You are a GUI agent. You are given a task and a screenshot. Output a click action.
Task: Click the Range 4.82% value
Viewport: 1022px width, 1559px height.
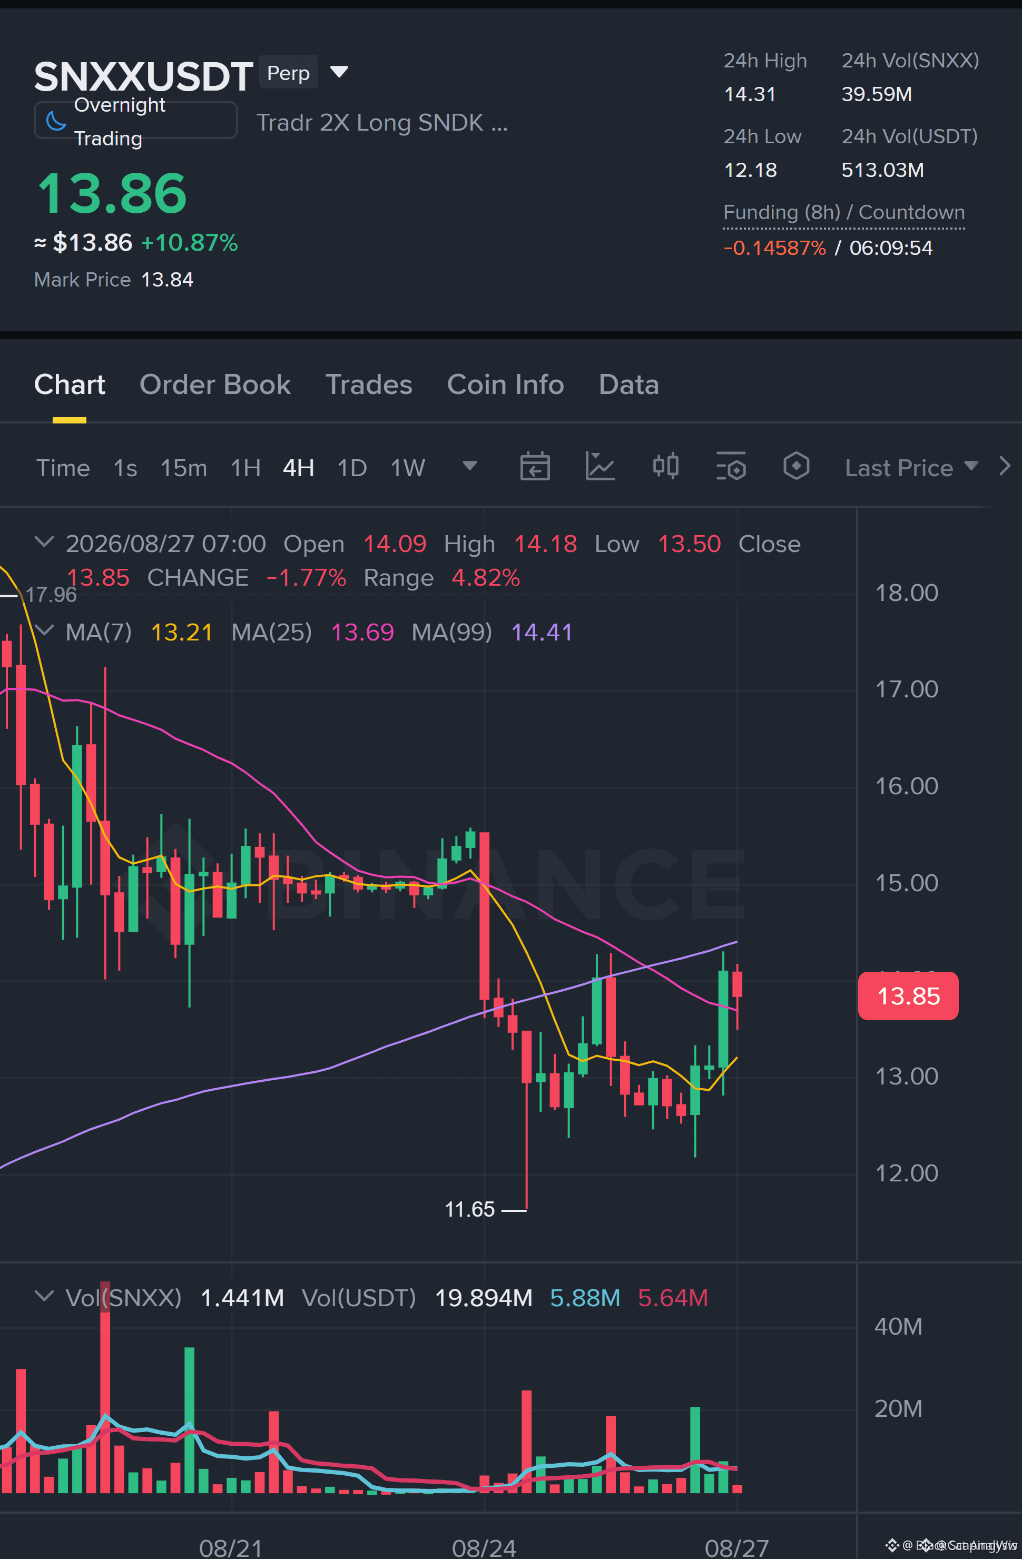coord(486,578)
